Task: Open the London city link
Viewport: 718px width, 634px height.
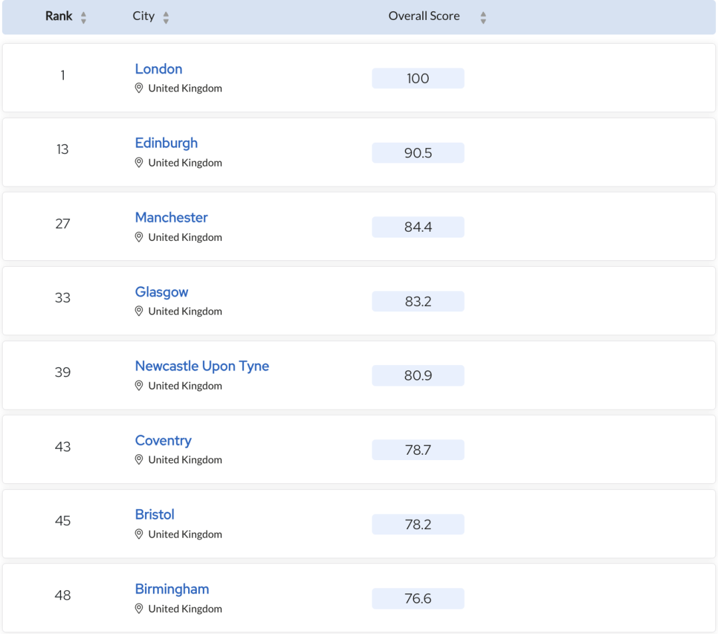Action: click(x=158, y=69)
